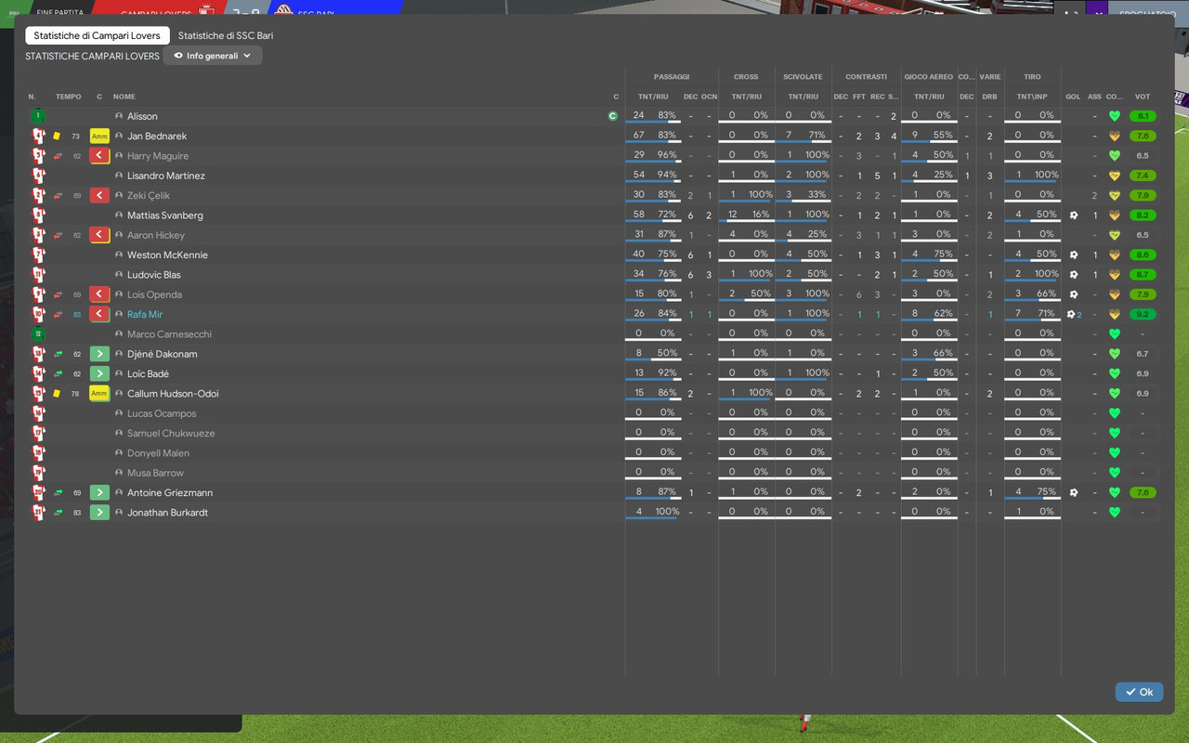Sort by the GOL column header
1189x743 pixels.
tap(1073, 97)
